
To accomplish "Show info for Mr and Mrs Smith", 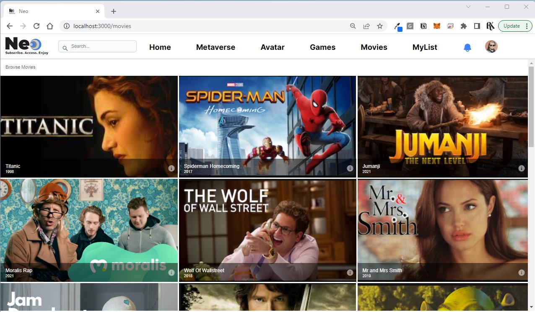I will click(522, 273).
